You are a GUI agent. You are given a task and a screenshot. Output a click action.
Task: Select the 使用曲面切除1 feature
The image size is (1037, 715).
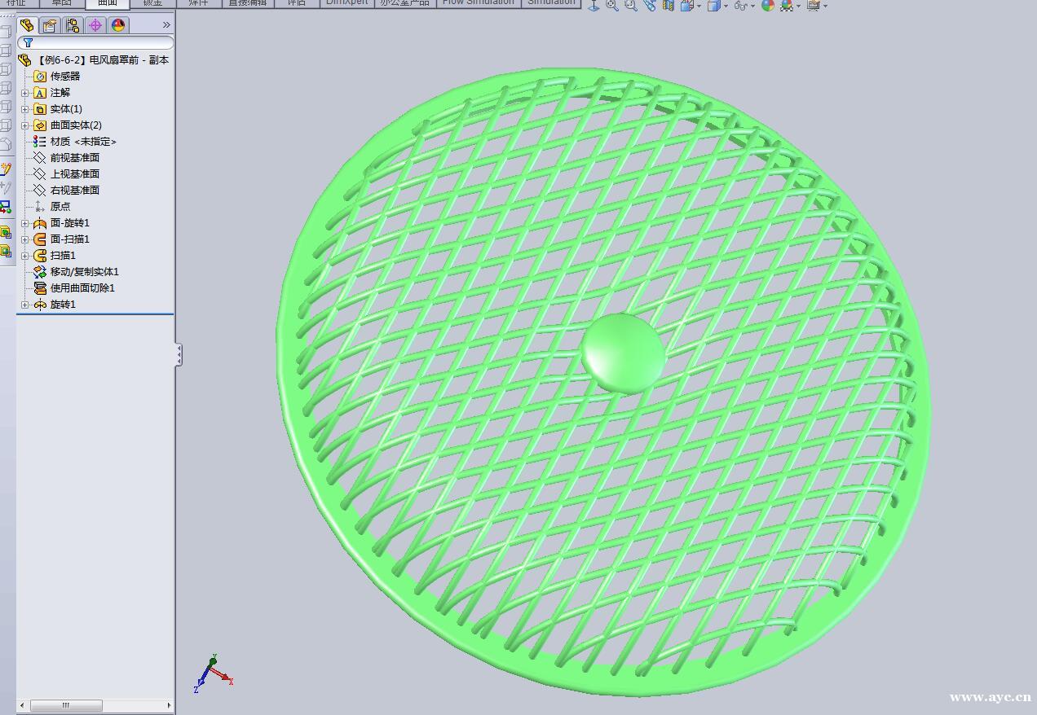coord(80,287)
